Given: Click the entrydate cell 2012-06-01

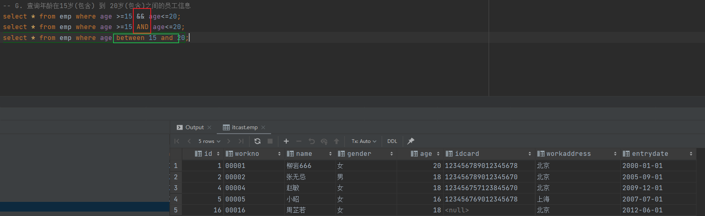Looking at the screenshot, I should coord(658,210).
